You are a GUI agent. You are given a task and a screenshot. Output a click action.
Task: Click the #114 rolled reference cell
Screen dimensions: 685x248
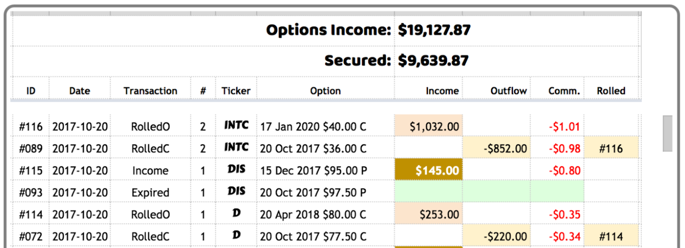click(611, 236)
